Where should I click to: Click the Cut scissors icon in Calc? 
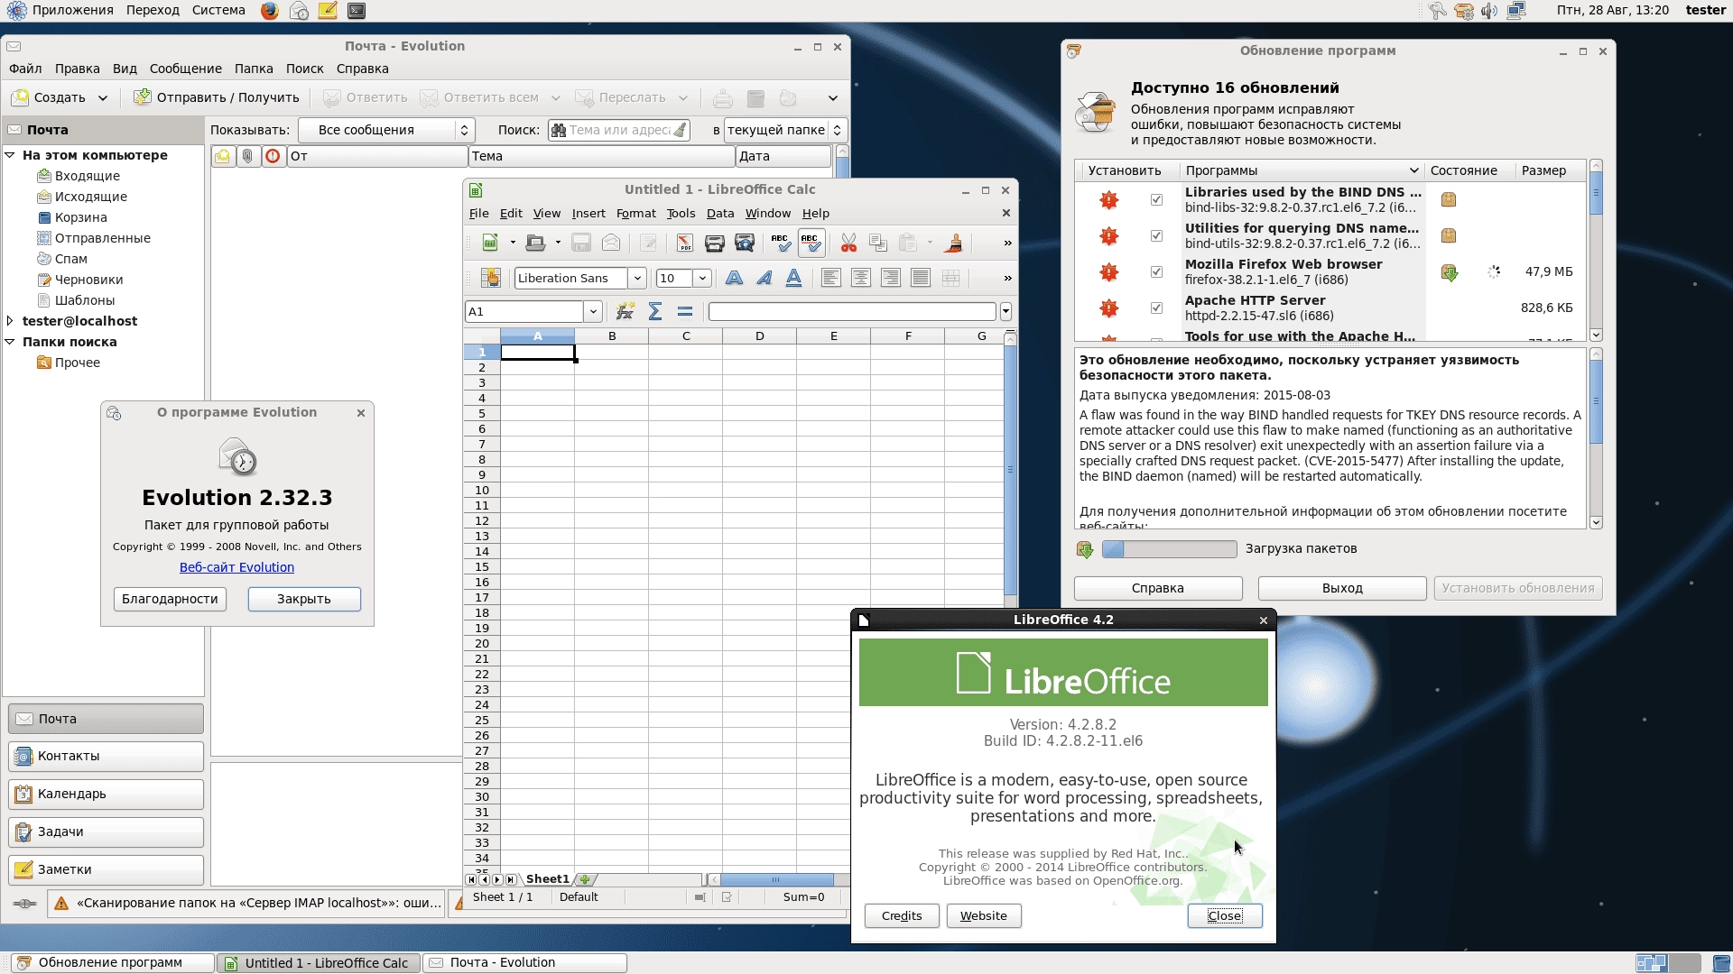click(848, 243)
